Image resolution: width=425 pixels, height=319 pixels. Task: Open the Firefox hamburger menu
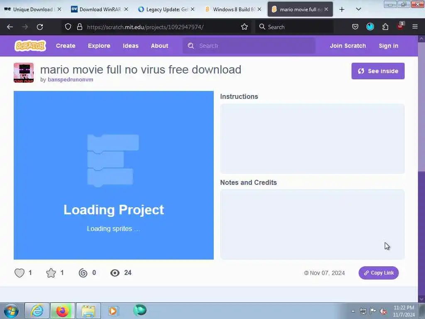pos(415,27)
